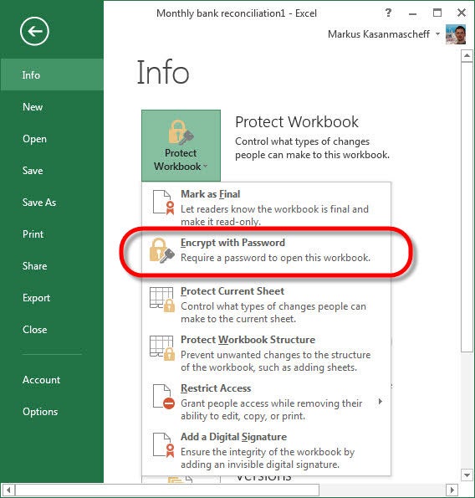Open the Share page in sidebar

[52, 266]
